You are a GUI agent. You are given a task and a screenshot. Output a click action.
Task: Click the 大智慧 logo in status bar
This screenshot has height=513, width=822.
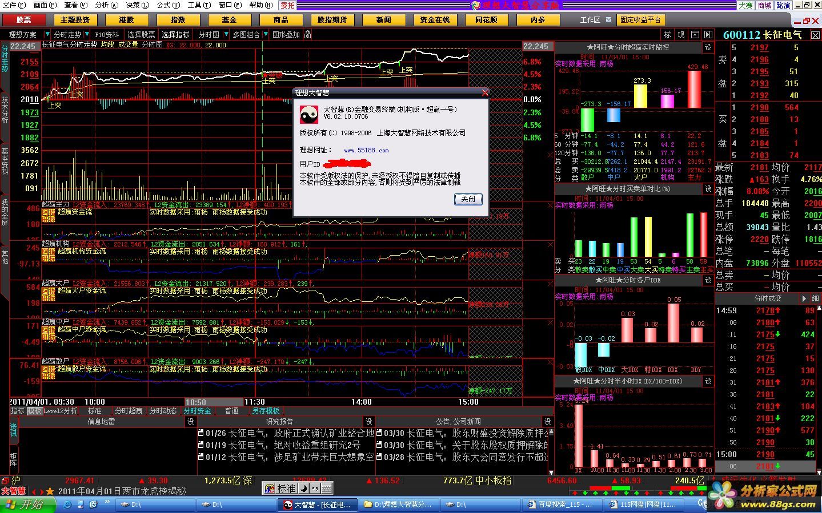(x=13, y=491)
